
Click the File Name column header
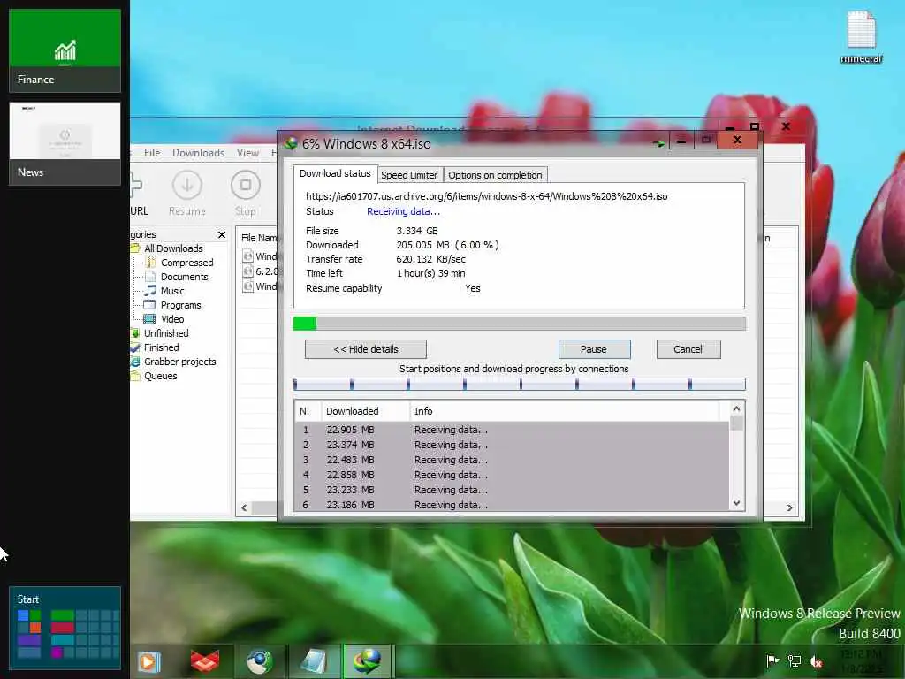259,238
